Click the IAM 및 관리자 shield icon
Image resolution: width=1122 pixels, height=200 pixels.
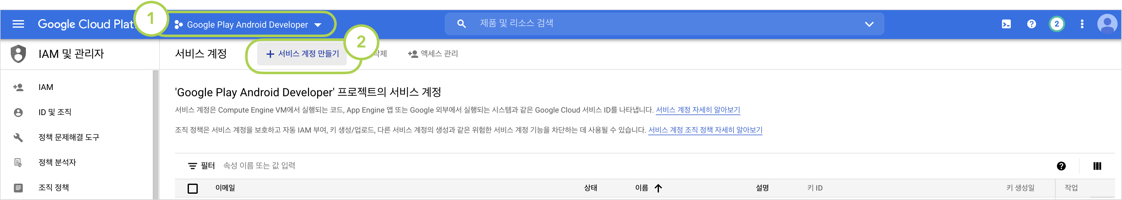coord(18,54)
